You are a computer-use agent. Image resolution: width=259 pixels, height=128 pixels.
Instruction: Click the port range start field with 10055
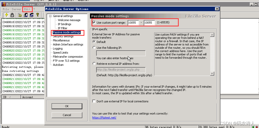[133, 23]
